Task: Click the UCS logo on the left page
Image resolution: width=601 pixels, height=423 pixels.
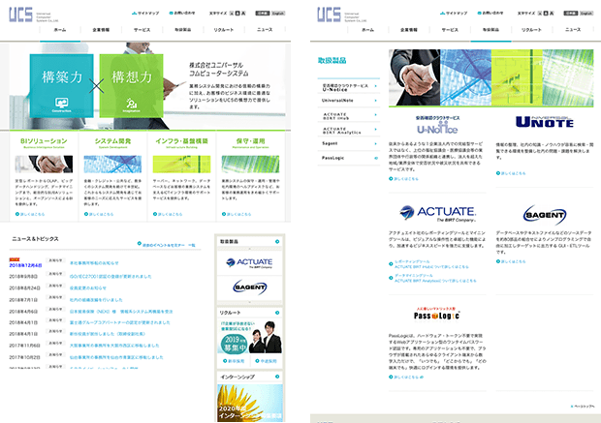Action: point(21,15)
